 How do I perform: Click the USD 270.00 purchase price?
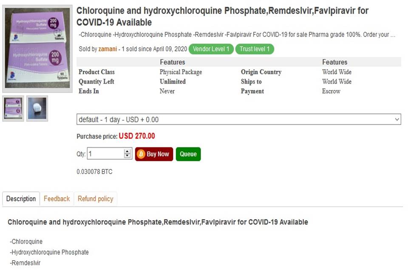(x=137, y=136)
